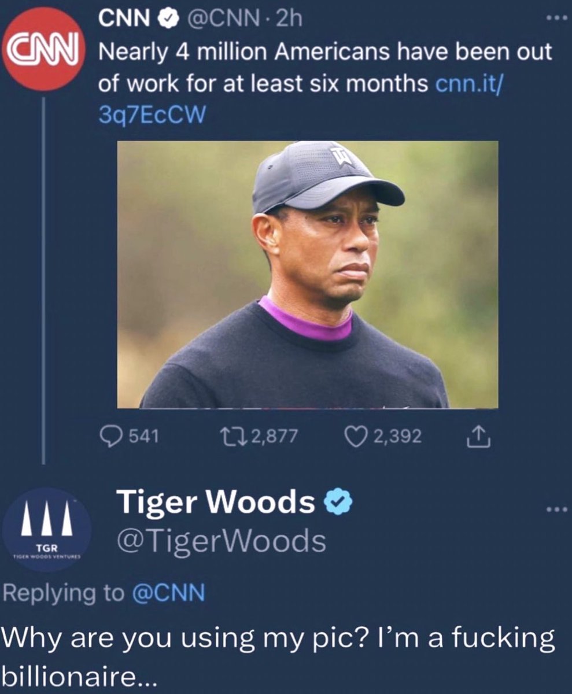Open the Tiger Woods display name
572x694 pixels.
pos(215,502)
